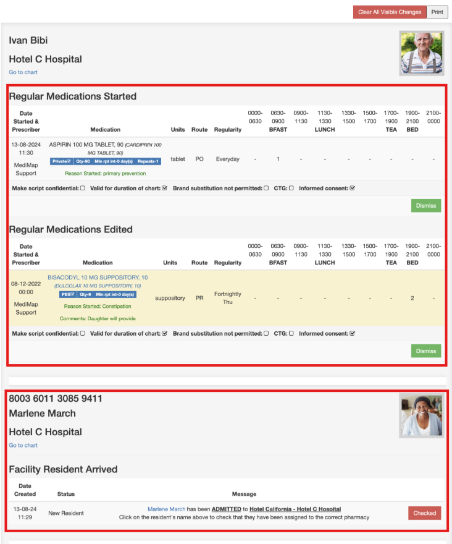Click the Qty-90 badge on Aspirin
The width and height of the screenshot is (452, 544).
tap(83, 161)
